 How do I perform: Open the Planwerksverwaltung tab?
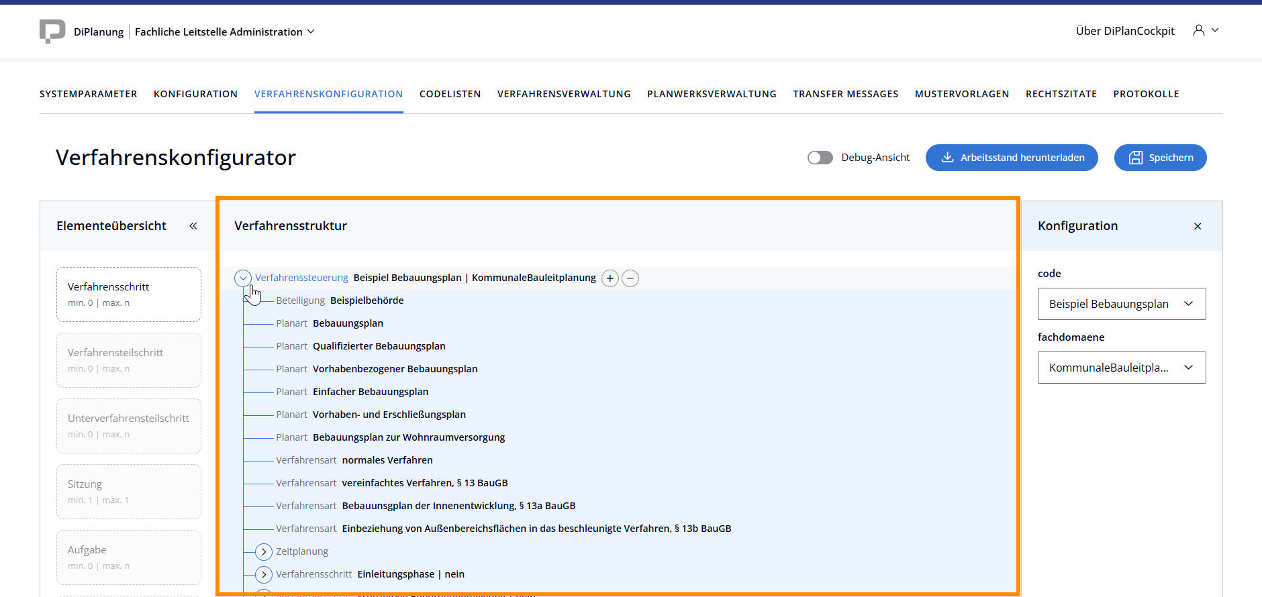(712, 94)
